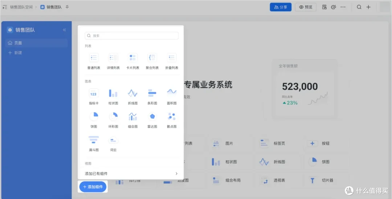Click the 全年销售额 card title
This screenshot has height=199, width=392.
tap(288, 66)
